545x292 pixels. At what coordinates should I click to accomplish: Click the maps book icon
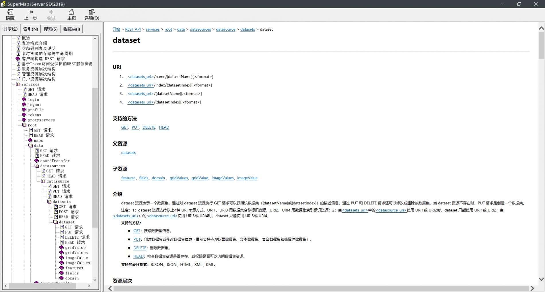[30, 140]
